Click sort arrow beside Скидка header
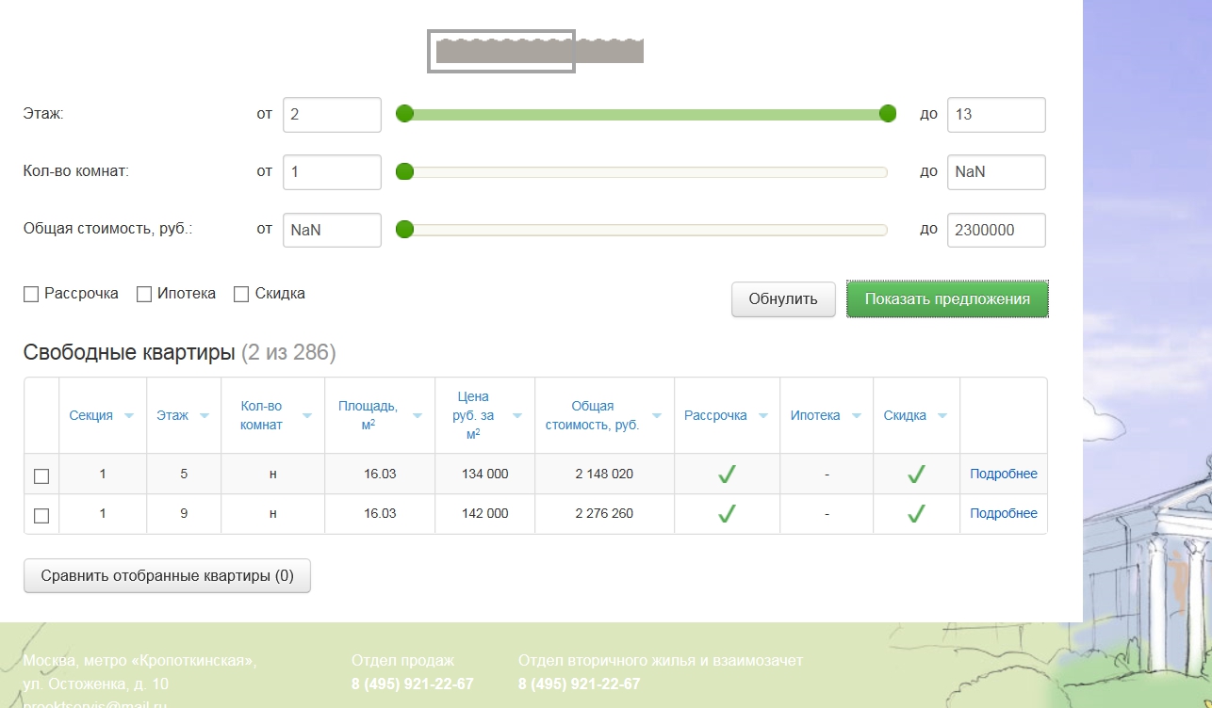This screenshot has height=708, width=1212. tap(942, 416)
